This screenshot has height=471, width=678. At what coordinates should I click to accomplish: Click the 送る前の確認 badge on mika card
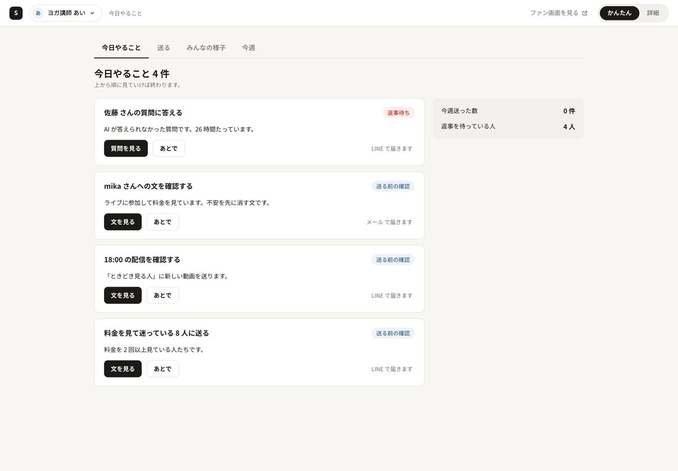[393, 186]
